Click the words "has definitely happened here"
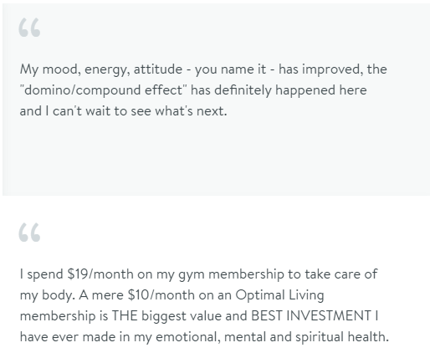 pyautogui.click(x=279, y=90)
